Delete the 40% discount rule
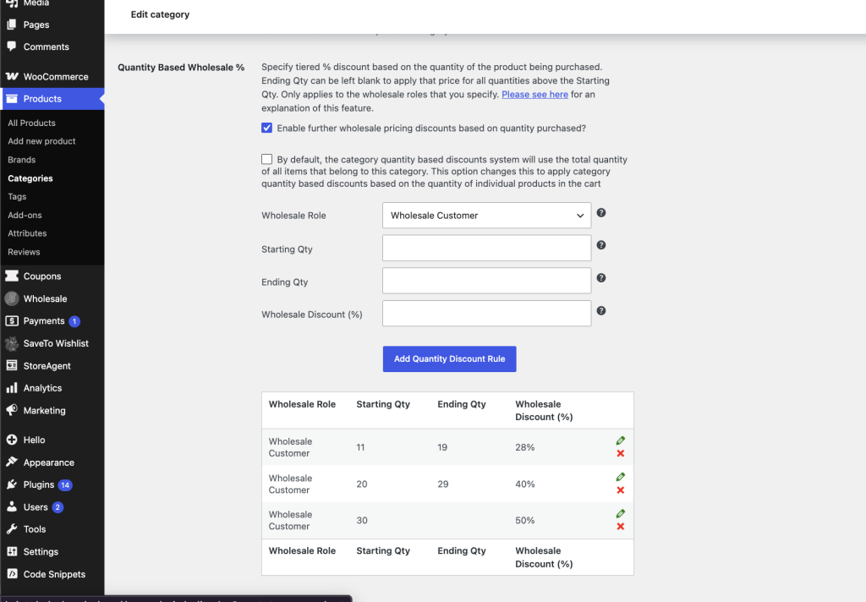Viewport: 866px width, 602px height. point(620,490)
